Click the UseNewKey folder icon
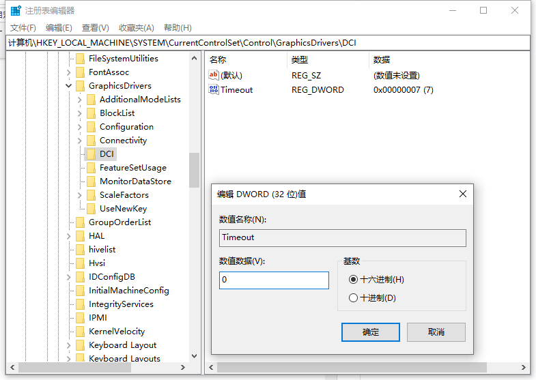This screenshot has height=380, width=536. (x=91, y=209)
